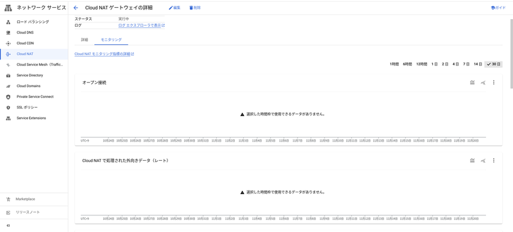Open Private Service Connect sidebar item
The height and width of the screenshot is (232, 513).
tap(34, 97)
